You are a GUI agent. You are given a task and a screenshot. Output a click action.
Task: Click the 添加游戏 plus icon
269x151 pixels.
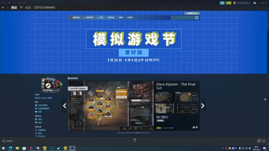(x=4, y=141)
